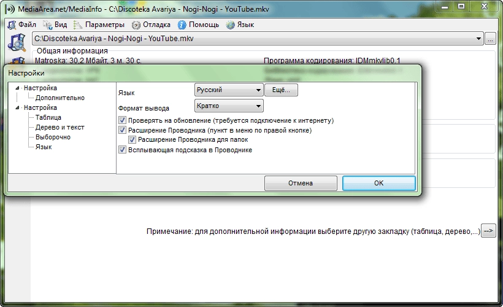The width and height of the screenshot is (503, 307).
Task: Toggle Проверять на обновление checkbox
Action: 122,120
